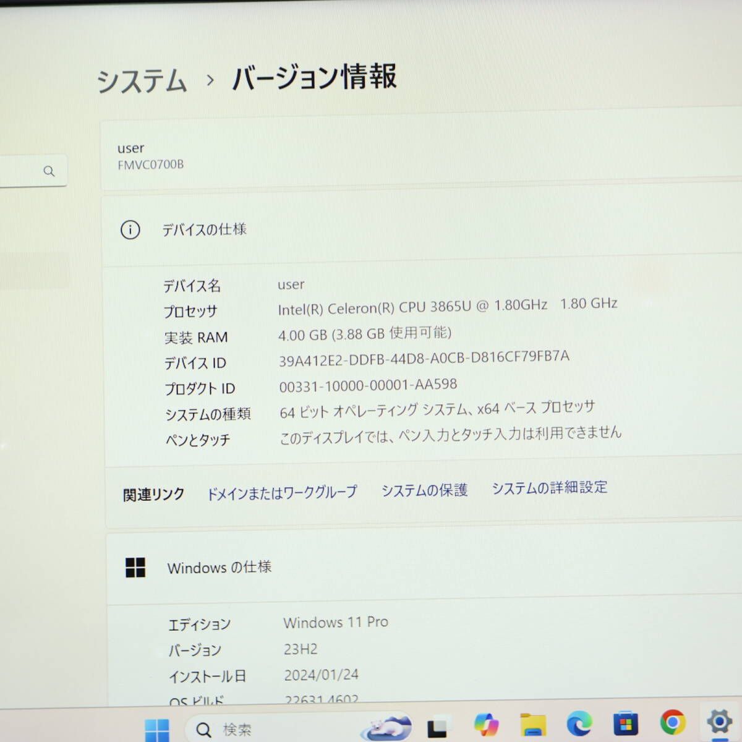Click the 関連リンク label

pyautogui.click(x=153, y=495)
